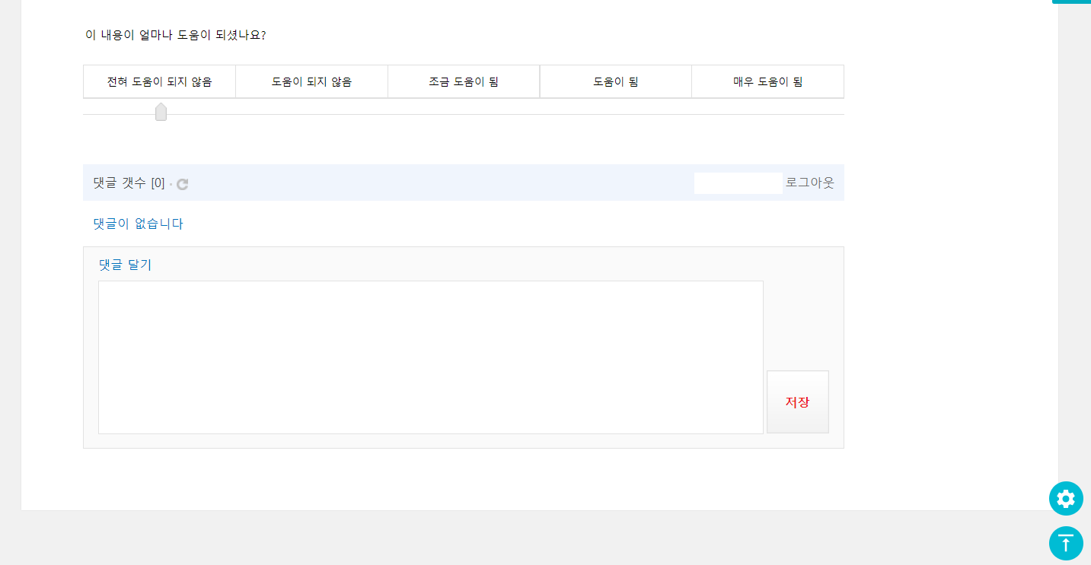
Task: Click the refresh comments icon
Action: (183, 184)
